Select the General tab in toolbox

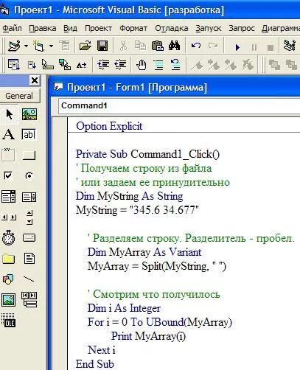point(19,96)
